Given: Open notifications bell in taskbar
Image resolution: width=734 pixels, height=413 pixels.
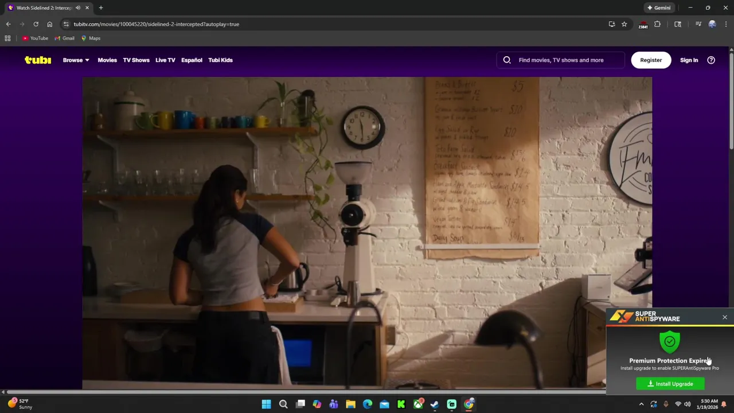Looking at the screenshot, I should [724, 404].
